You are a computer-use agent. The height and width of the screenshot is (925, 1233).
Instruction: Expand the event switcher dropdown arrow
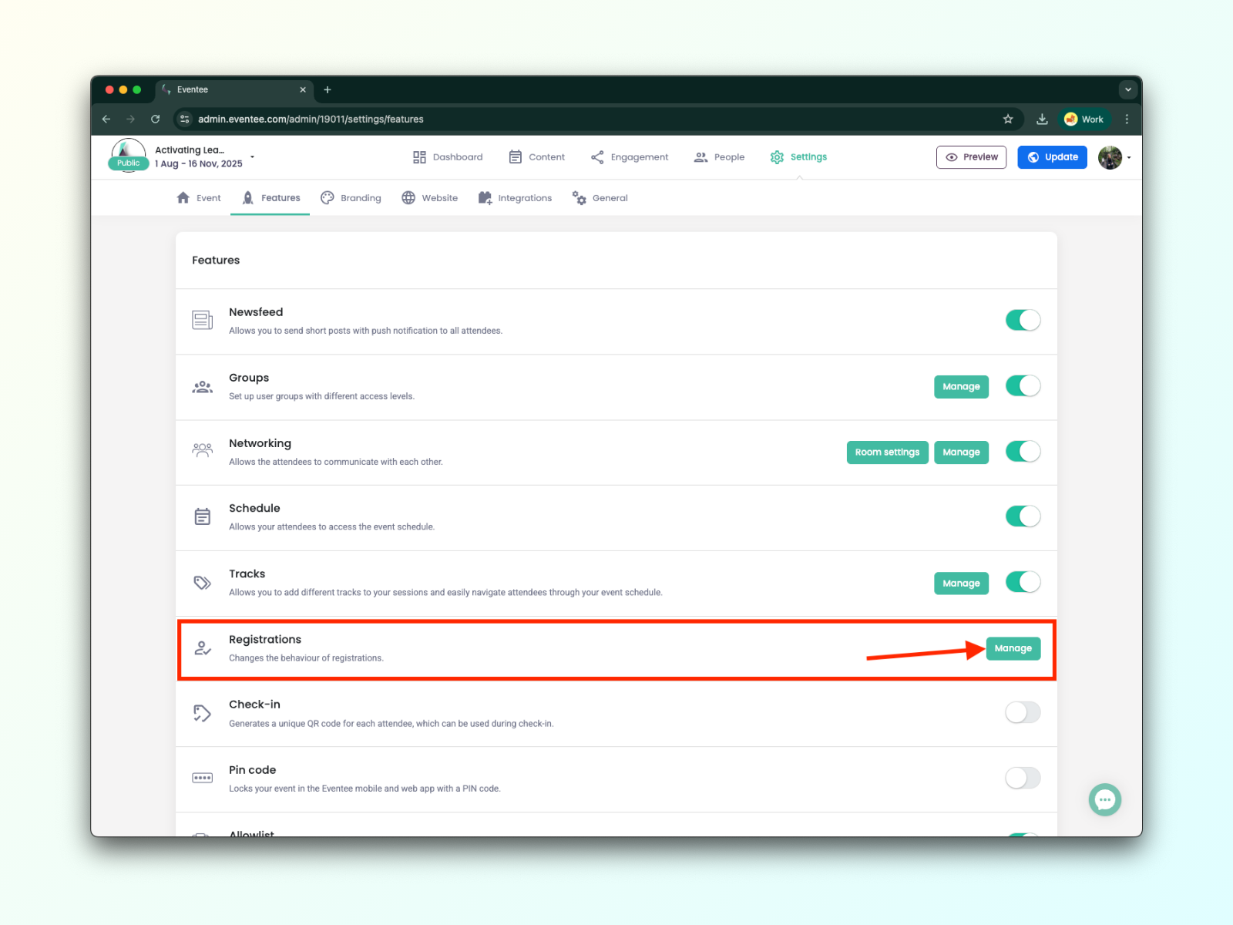[252, 156]
